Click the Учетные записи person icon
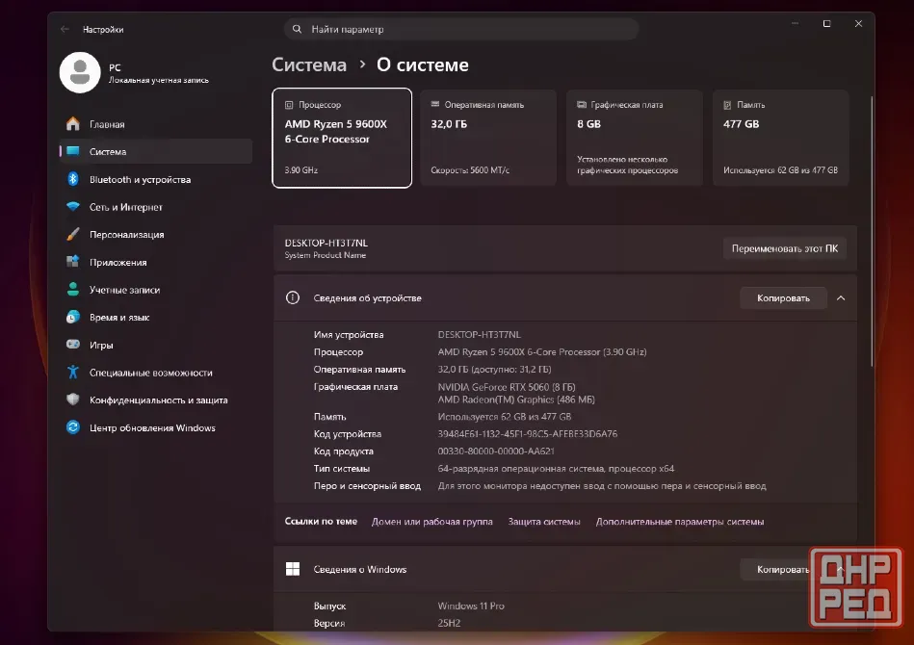 point(73,289)
